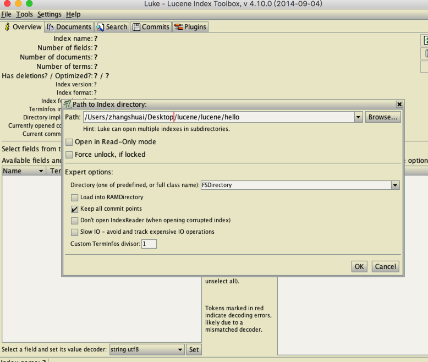Confirm the dialog with OK
428x362 pixels.
[359, 266]
